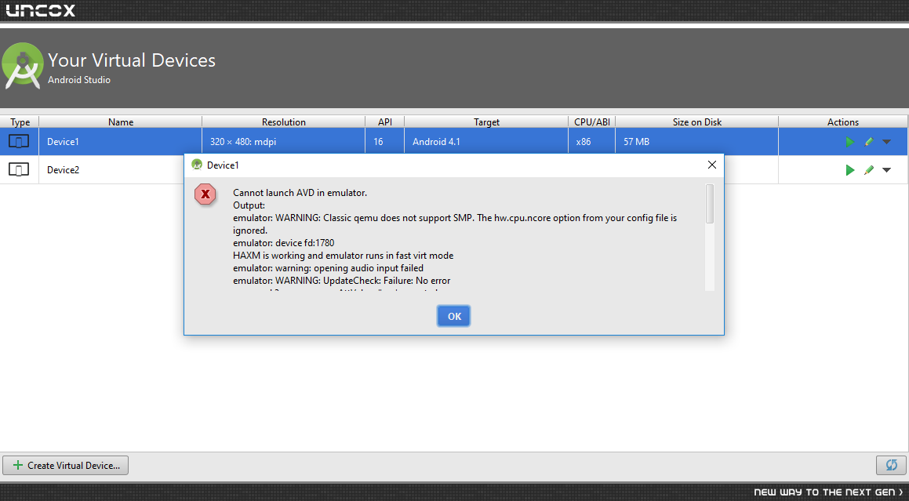This screenshot has height=501, width=909.
Task: Edit Device2 using the pencil icon
Action: (x=868, y=170)
